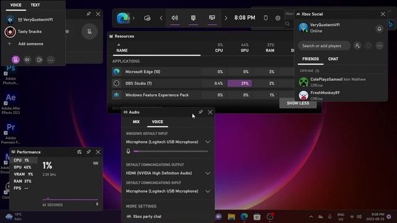Image resolution: width=397 pixels, height=223 pixels.
Task: Leave the party with the exit icon
Action: coord(39,60)
